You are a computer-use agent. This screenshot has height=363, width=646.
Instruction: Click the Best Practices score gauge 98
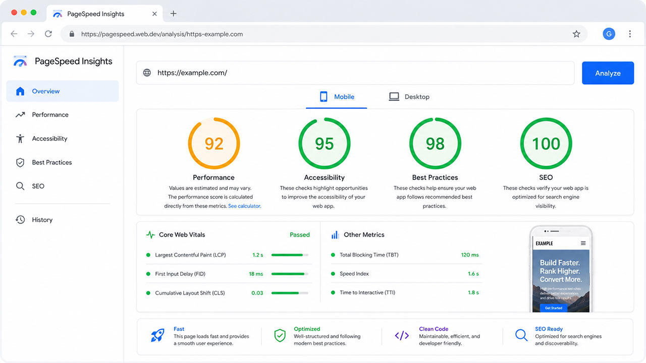tap(435, 144)
